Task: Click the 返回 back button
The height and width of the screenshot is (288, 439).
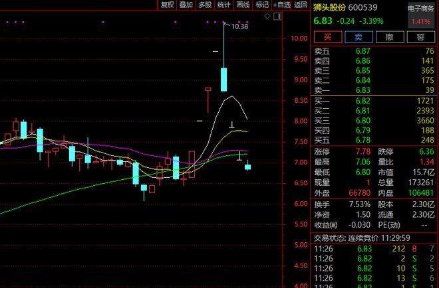Action: pyautogui.click(x=301, y=5)
